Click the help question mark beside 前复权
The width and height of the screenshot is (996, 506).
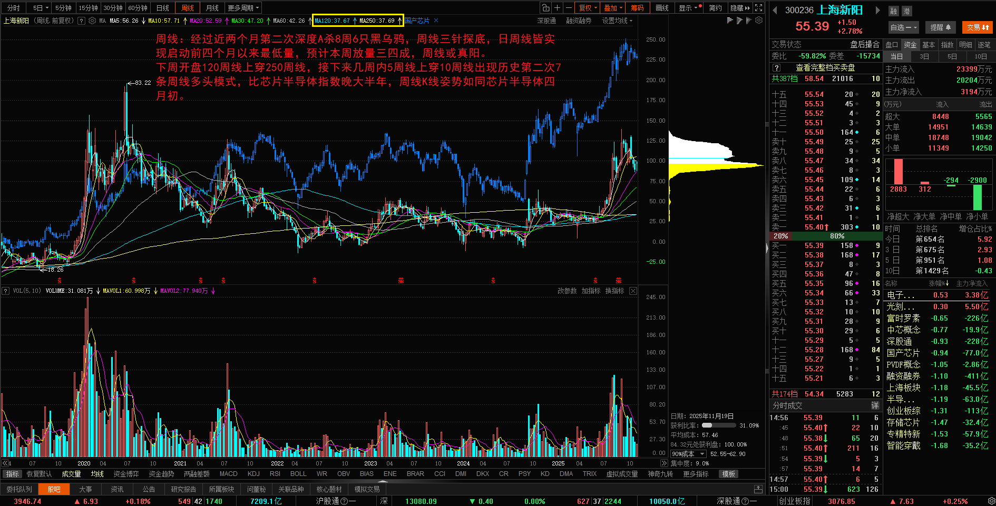(81, 21)
